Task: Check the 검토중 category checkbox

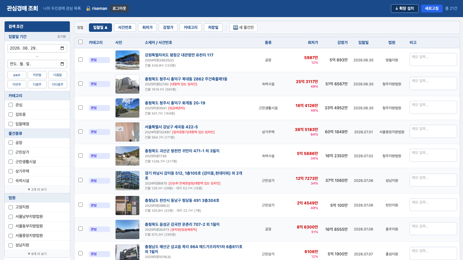Action: [11, 114]
